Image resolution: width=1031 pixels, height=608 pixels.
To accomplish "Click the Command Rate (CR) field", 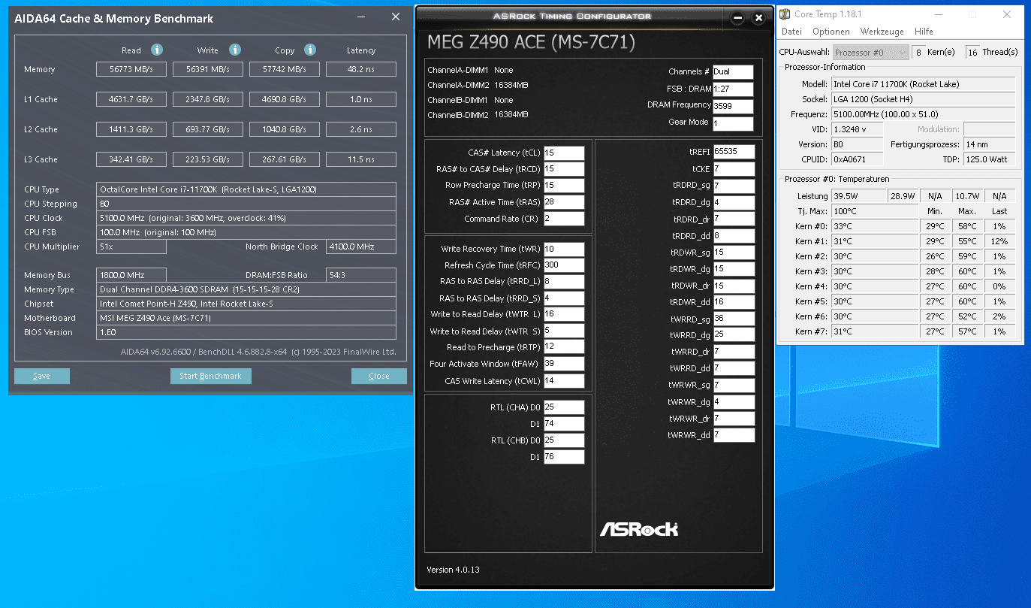I will (x=564, y=219).
